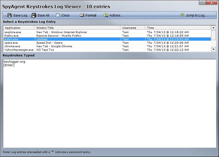
Task: Sort log entries by Time column
Action: pyautogui.click(x=178, y=28)
